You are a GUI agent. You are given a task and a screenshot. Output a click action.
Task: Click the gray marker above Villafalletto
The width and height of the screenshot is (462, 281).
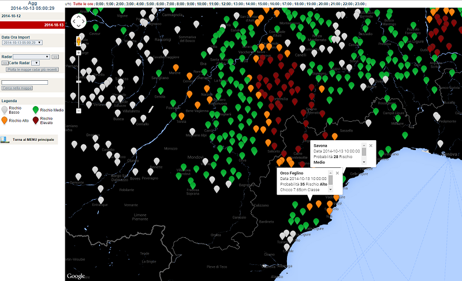pyautogui.click(x=133, y=105)
